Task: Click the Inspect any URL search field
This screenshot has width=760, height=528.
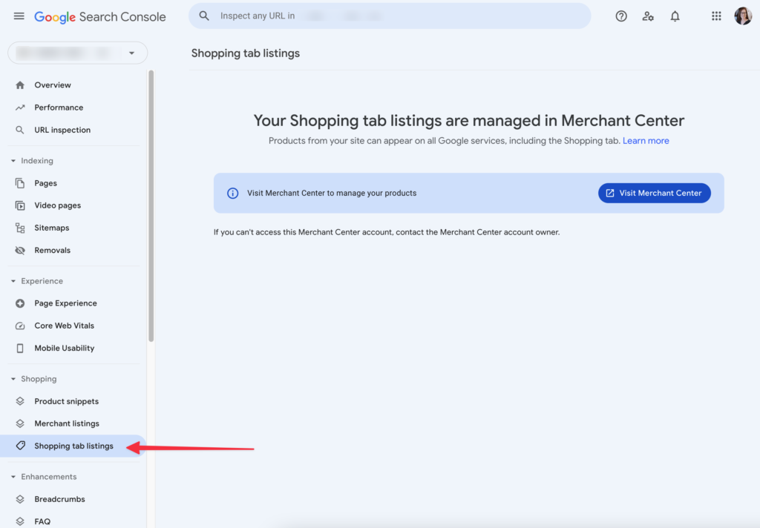Action: pos(390,16)
